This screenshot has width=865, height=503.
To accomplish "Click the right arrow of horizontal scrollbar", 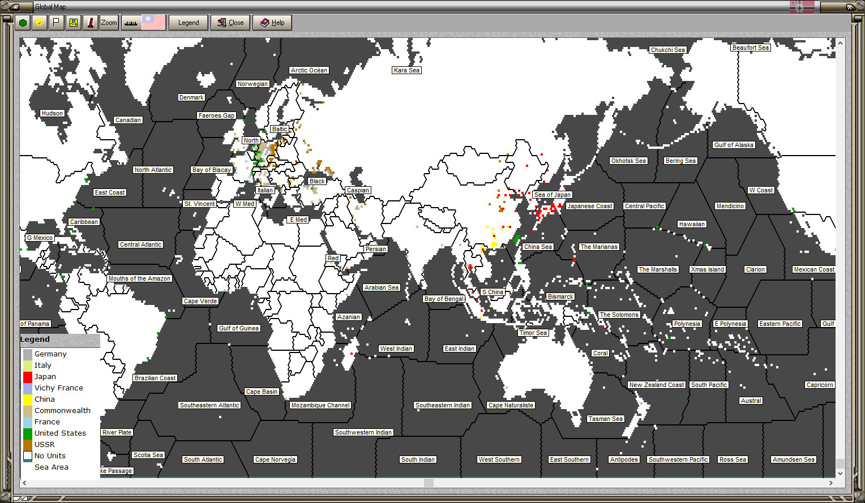I will (x=831, y=483).
